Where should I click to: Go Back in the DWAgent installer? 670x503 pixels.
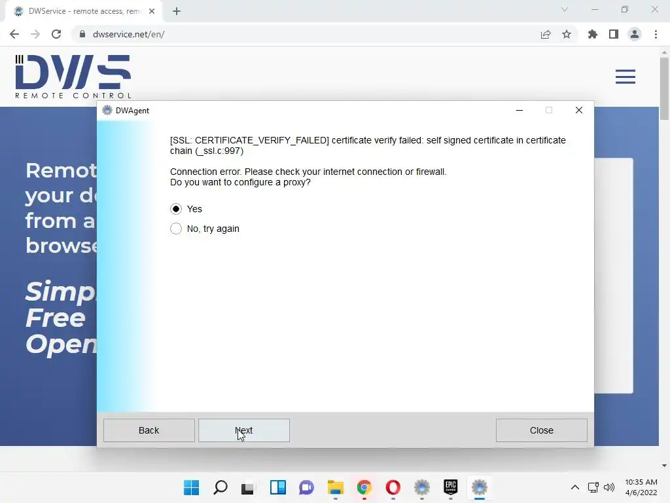[x=149, y=430]
